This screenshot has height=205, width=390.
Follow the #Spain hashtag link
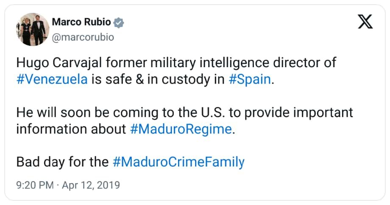[249, 79]
